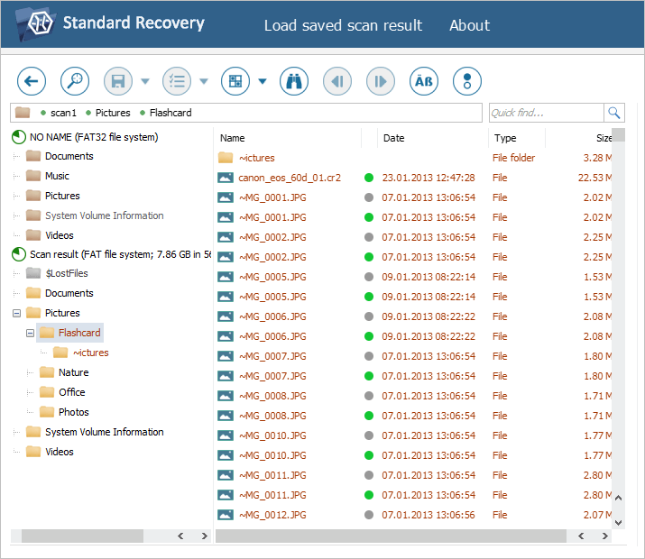Click the find previous arrow icon

(337, 81)
